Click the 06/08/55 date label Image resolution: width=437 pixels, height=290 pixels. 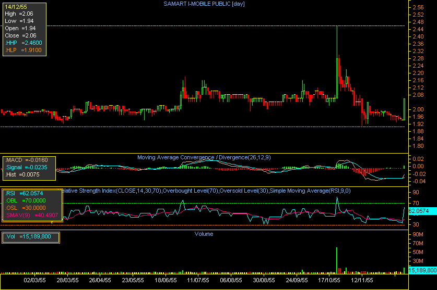231,280
